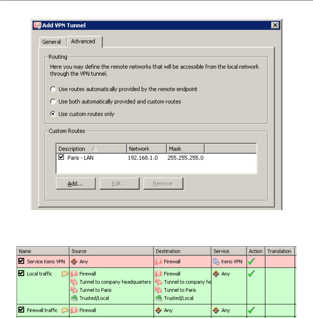Click the Add... button for custom routes

click(x=75, y=184)
